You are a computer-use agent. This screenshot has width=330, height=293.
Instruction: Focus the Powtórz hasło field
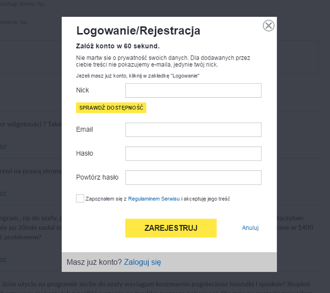pyautogui.click(x=193, y=178)
